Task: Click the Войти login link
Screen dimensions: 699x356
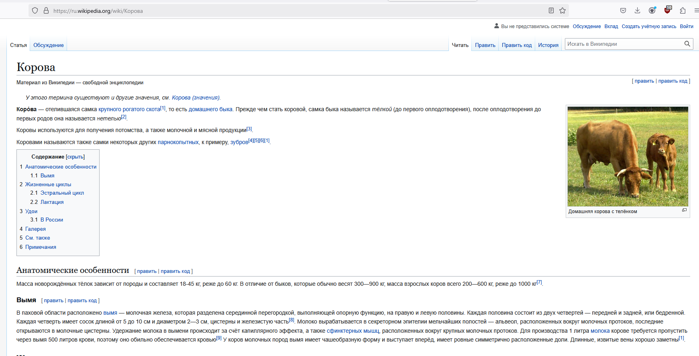Action: [687, 26]
